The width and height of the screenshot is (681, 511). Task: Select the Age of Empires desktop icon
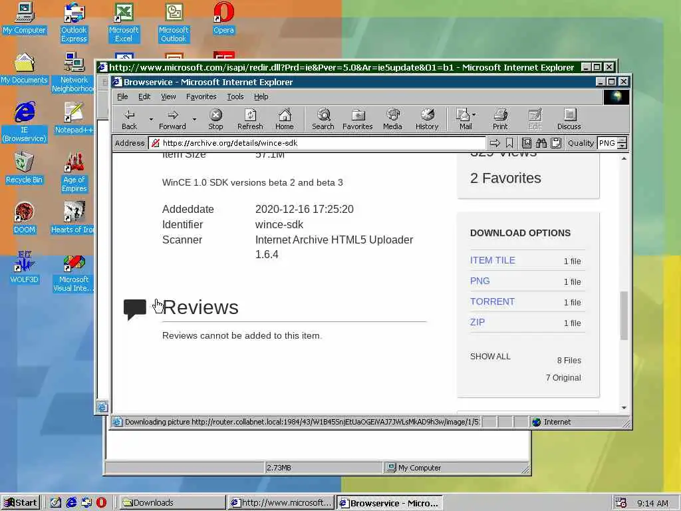[74, 172]
